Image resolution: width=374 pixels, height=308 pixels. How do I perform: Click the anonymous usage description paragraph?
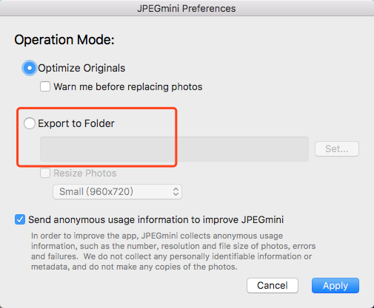(173, 251)
